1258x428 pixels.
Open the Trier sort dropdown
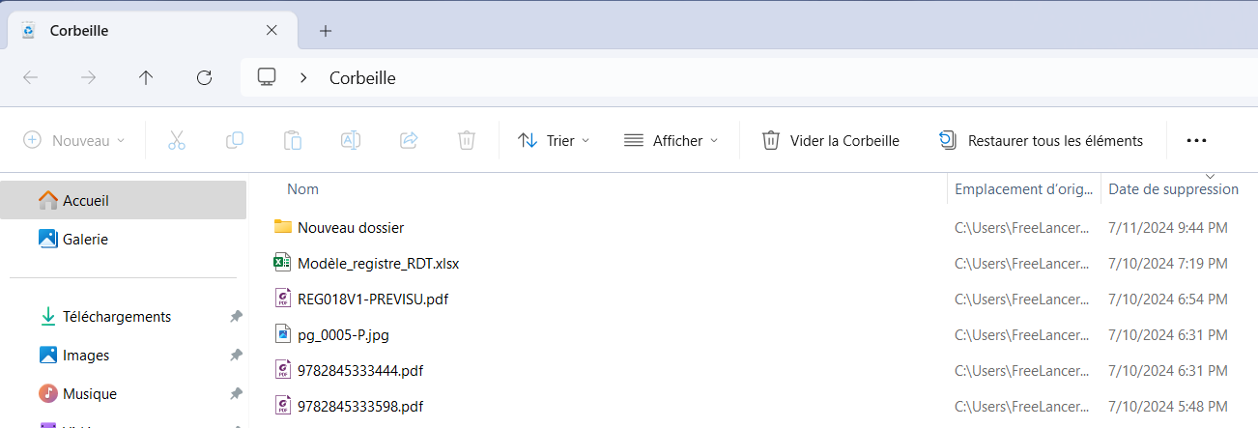(x=554, y=140)
